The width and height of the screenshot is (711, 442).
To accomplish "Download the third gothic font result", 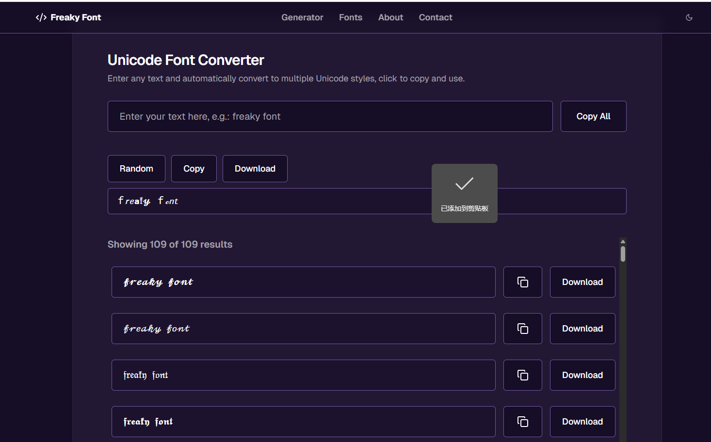I will 582,375.
